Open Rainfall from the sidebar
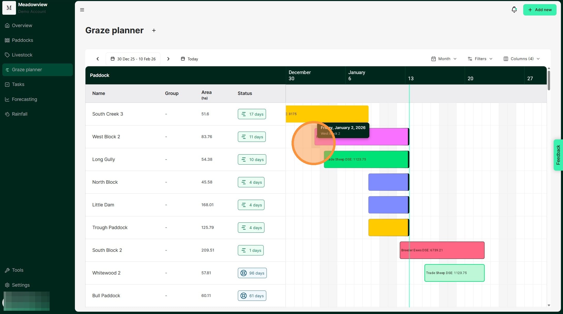563x314 pixels. coord(19,114)
